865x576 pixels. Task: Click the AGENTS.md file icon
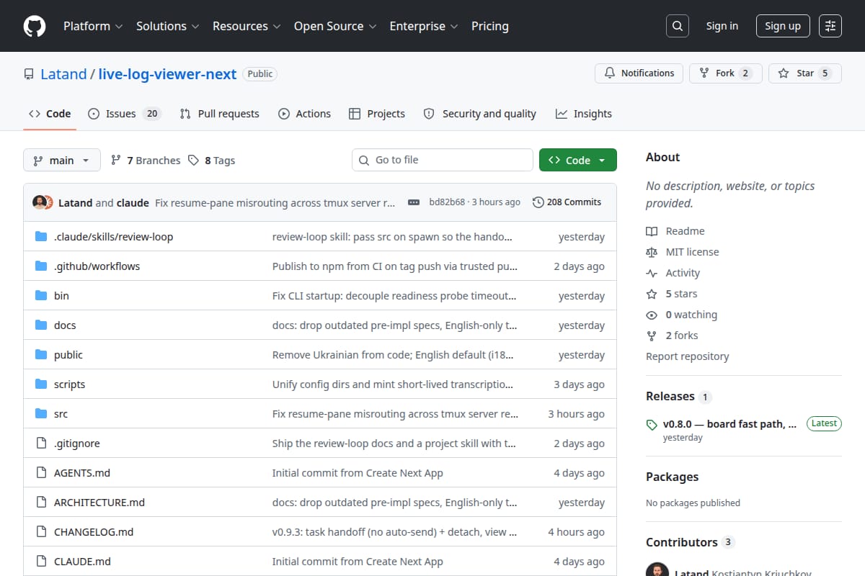pos(41,473)
